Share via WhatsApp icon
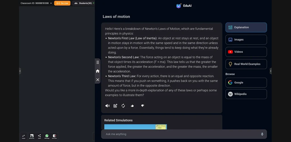291x142 pixels. (x=47, y=136)
